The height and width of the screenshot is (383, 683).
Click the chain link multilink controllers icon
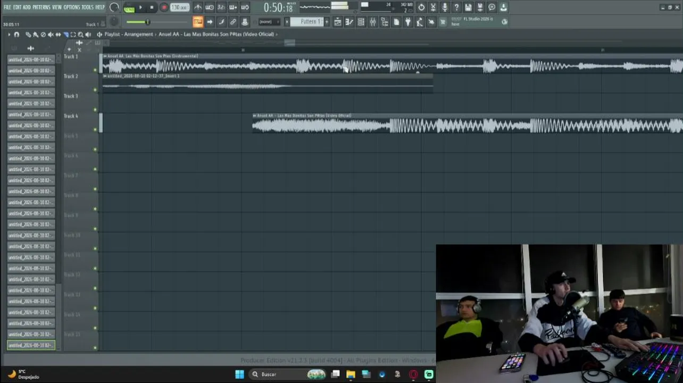tap(233, 22)
